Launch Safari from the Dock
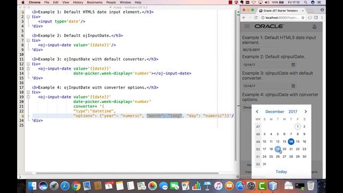Viewport: 343px width, 193px height. (x=65, y=186)
